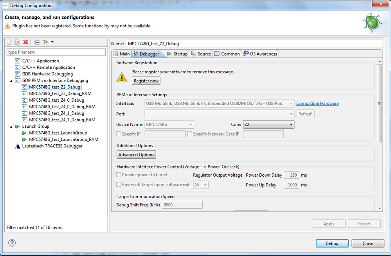This screenshot has width=391, height=256.
Task: Select MPC5748G_test_Z4_0_Debug configuration
Action: click(57, 100)
